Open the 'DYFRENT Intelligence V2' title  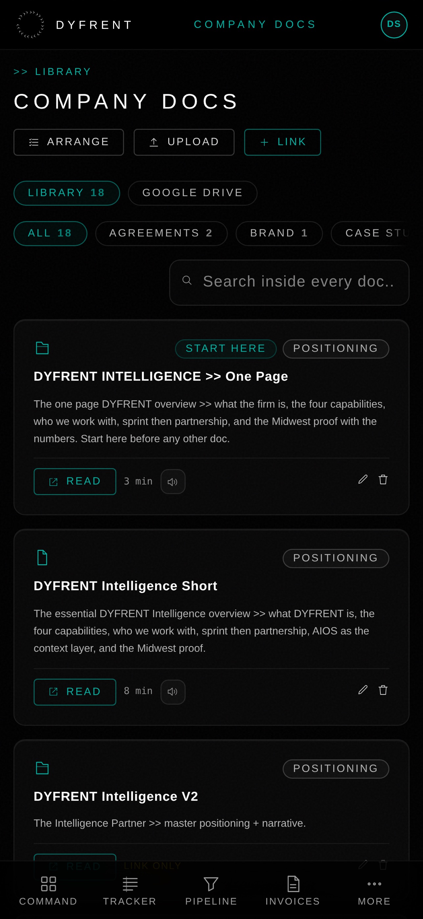pyautogui.click(x=116, y=797)
